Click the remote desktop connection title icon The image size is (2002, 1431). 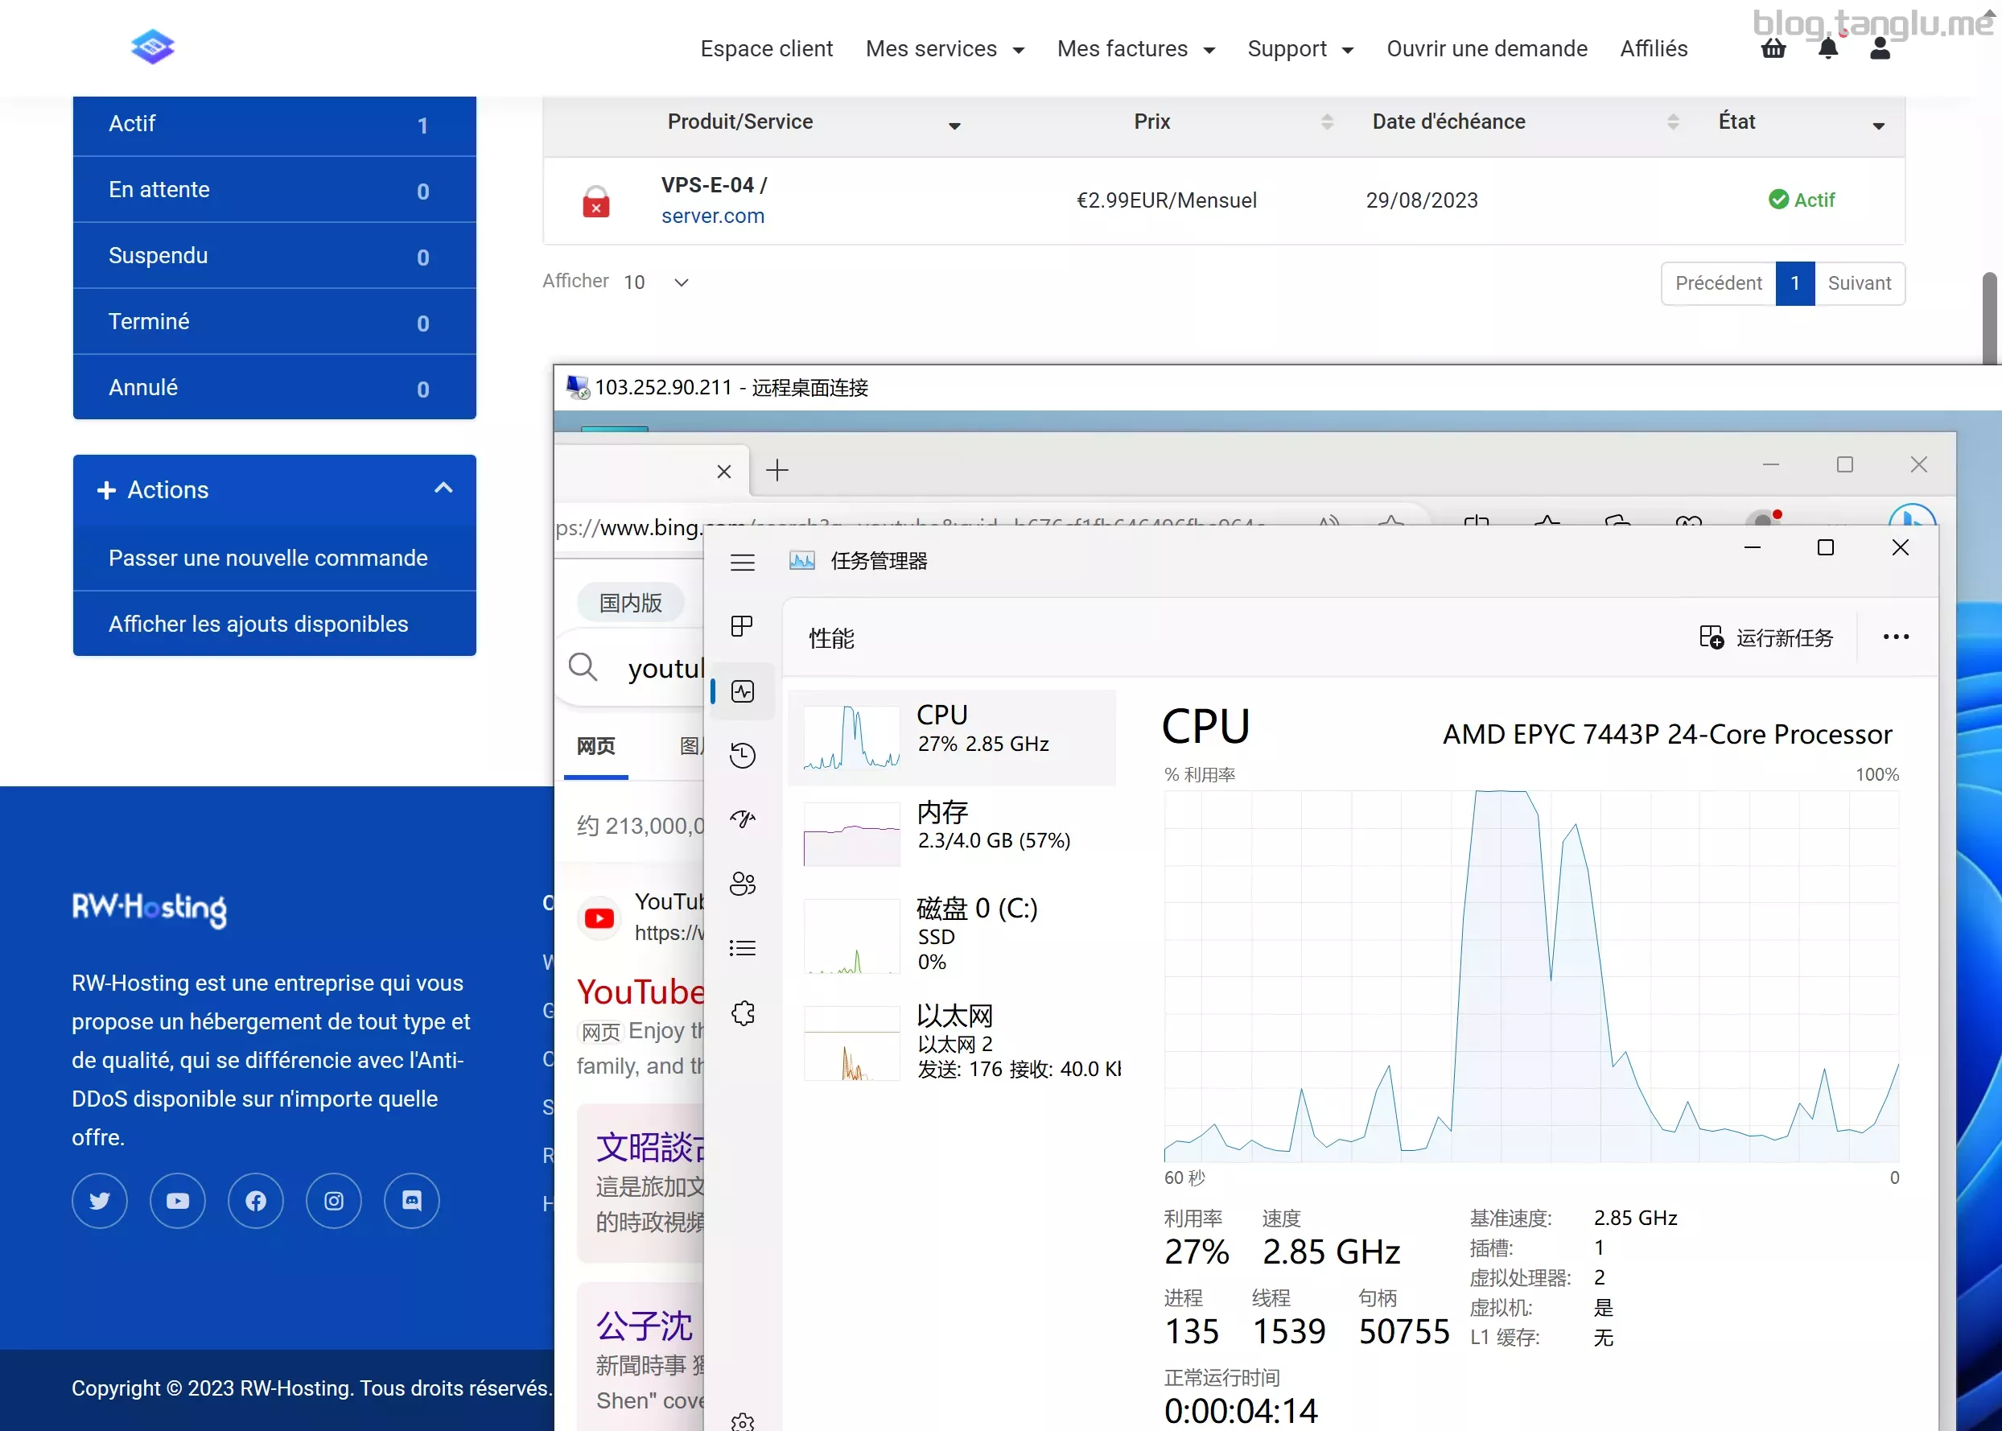click(x=577, y=387)
